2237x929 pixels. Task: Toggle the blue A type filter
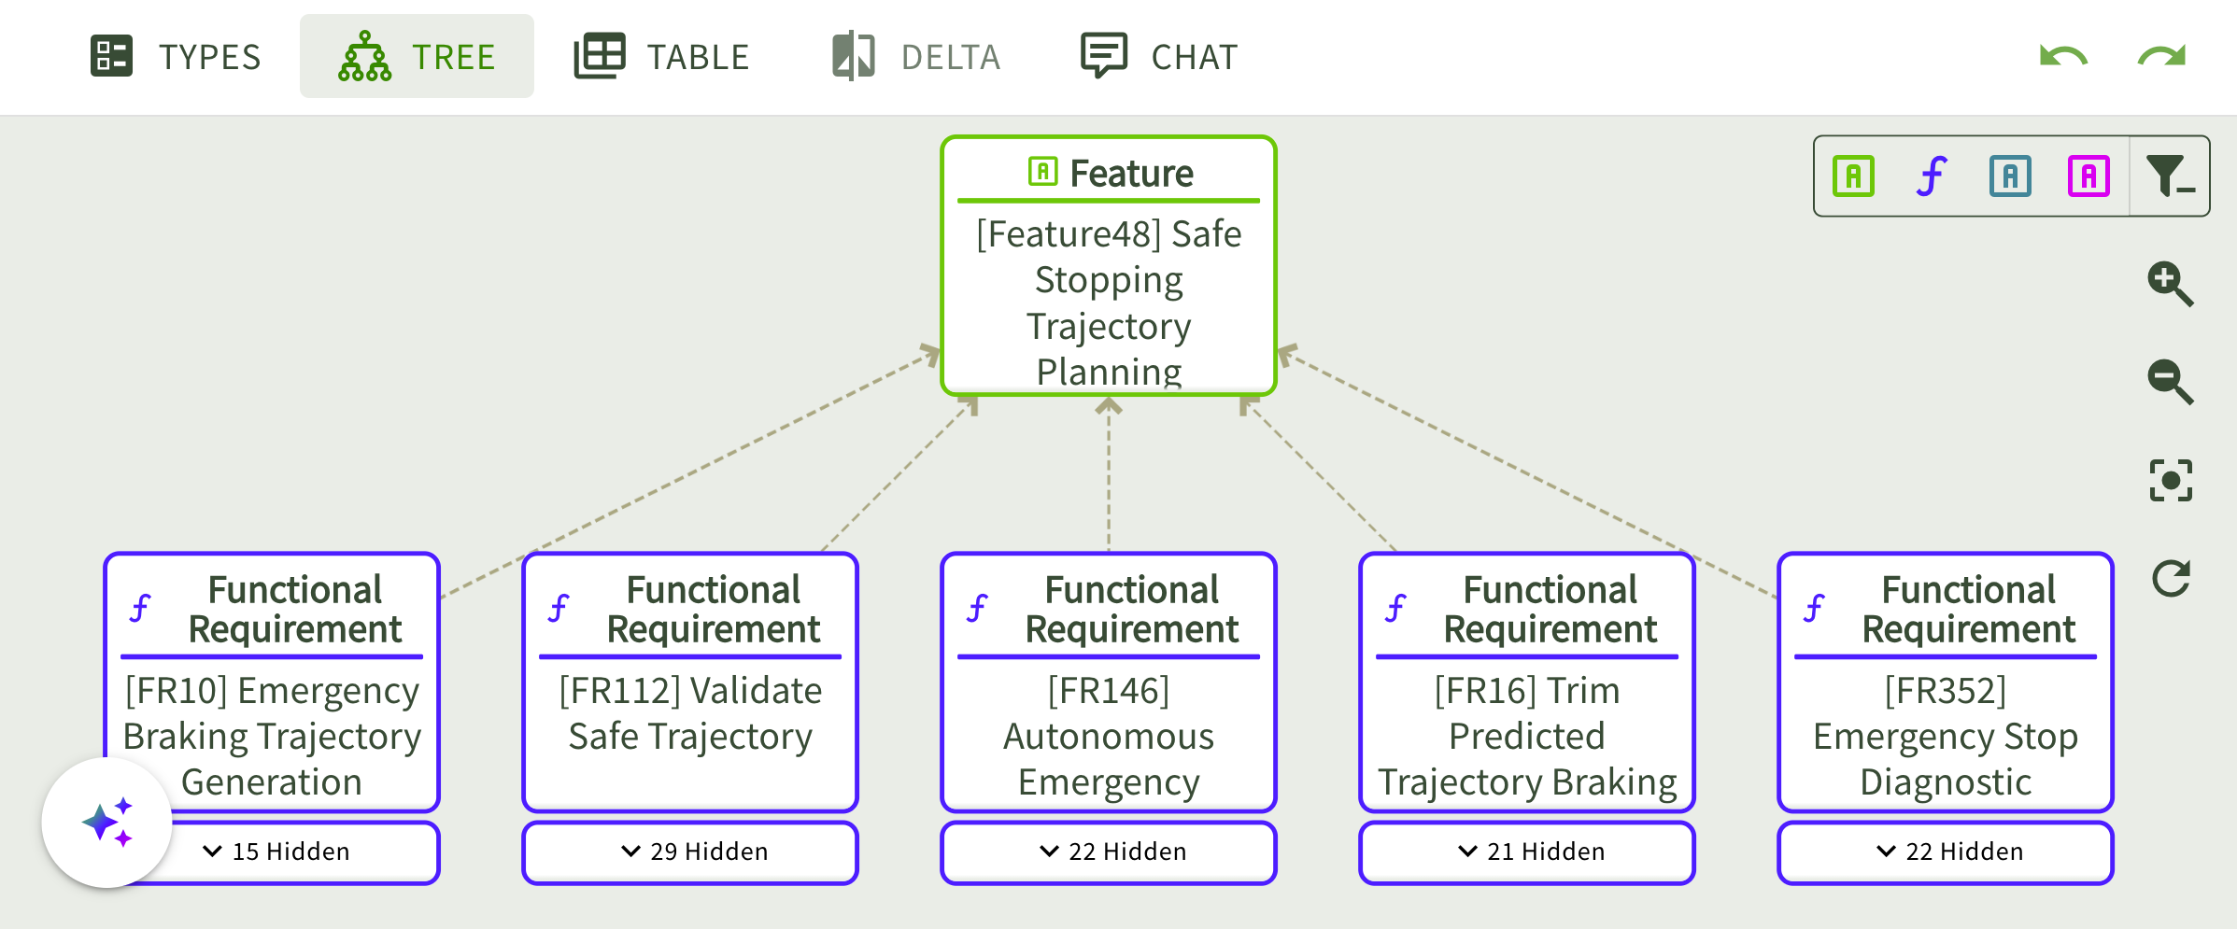[x=2010, y=176]
